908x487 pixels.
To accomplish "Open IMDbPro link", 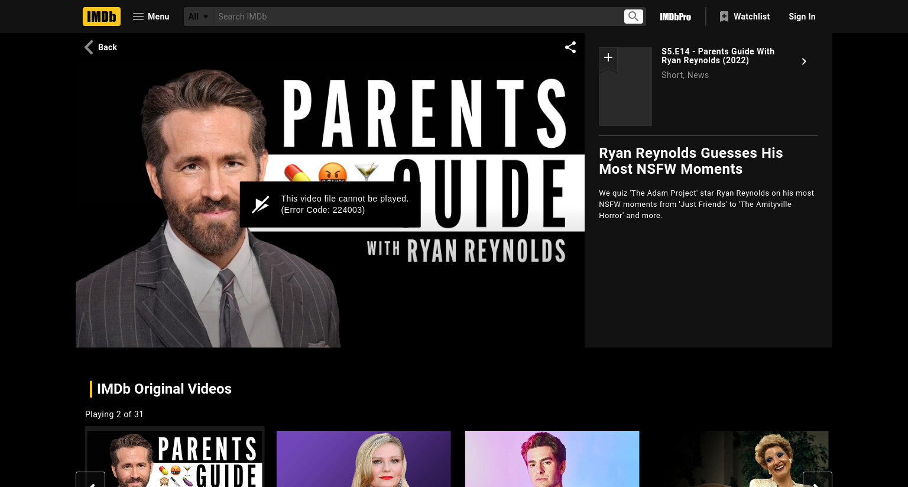I will click(676, 17).
